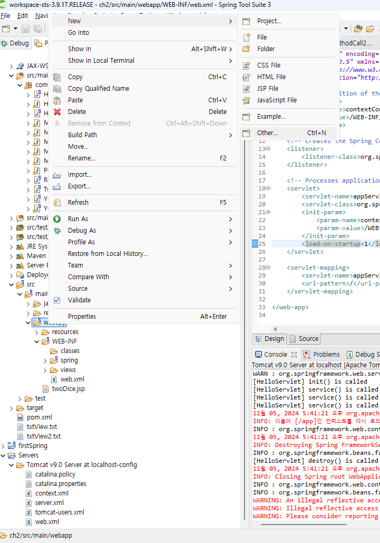380x543 pixels.
Task: Collapse the Tomcat v9.0 Server config folder
Action: [11, 465]
